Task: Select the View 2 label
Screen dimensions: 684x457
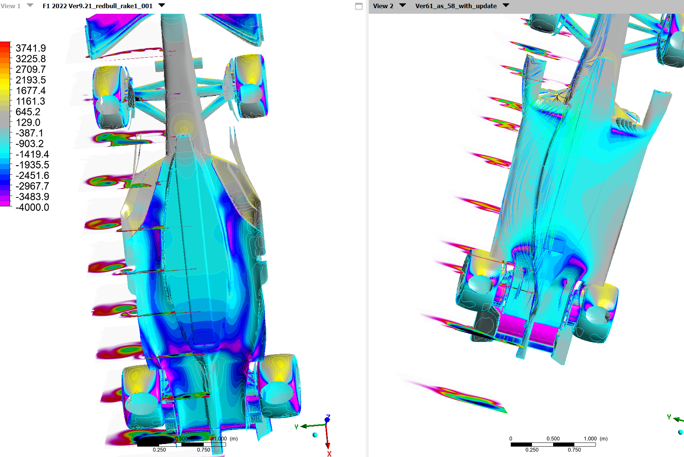Action: pos(383,6)
